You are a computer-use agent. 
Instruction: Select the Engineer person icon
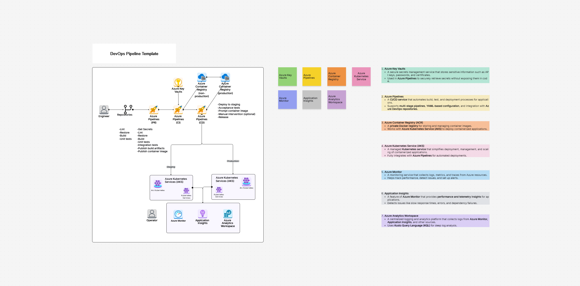point(104,110)
